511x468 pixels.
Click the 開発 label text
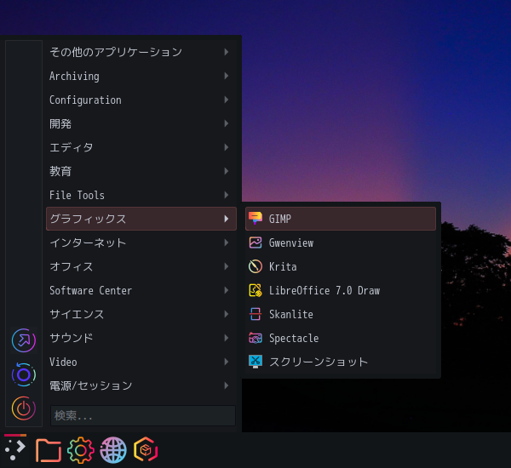pyautogui.click(x=60, y=123)
